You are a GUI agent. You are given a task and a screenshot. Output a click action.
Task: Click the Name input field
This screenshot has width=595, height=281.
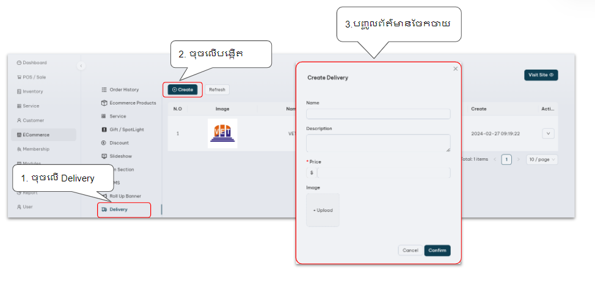click(x=378, y=114)
